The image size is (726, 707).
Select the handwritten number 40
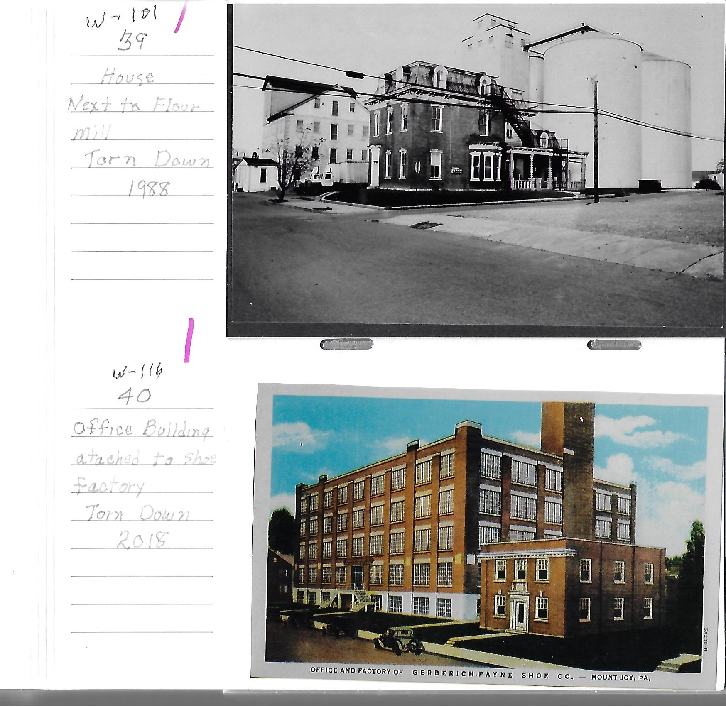(x=134, y=397)
